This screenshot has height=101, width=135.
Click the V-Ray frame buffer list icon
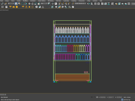pyautogui.click(x=3, y=7)
